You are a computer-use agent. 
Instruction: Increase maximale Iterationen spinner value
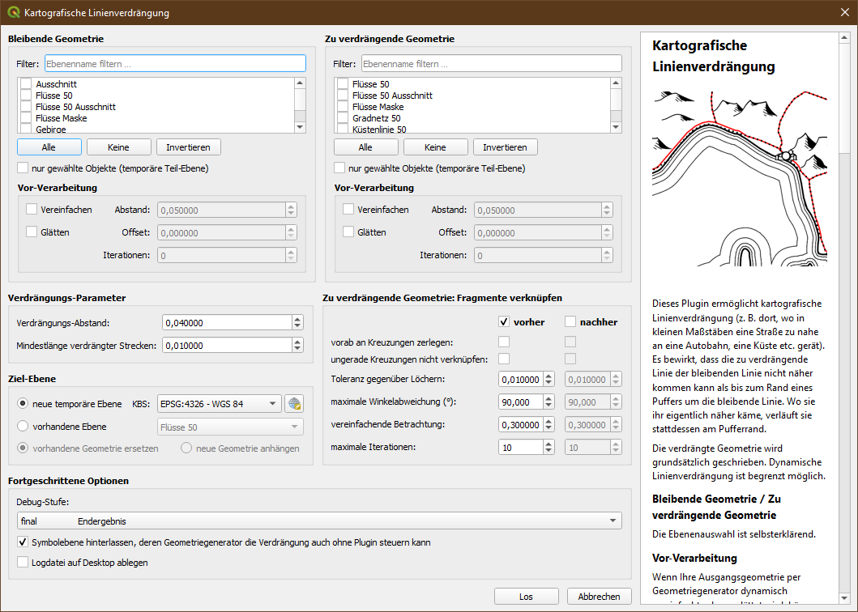tap(548, 444)
